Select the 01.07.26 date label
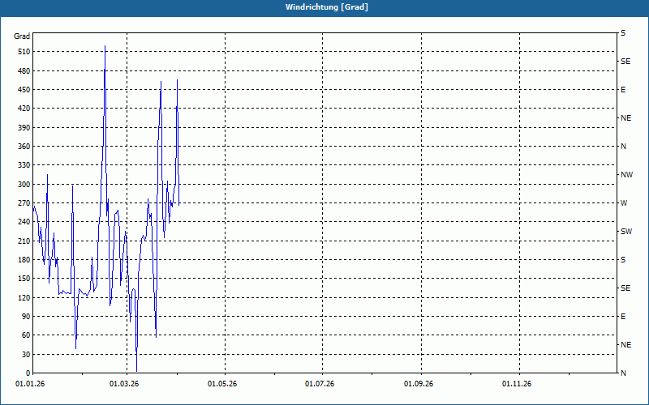The height and width of the screenshot is (405, 649). point(320,383)
